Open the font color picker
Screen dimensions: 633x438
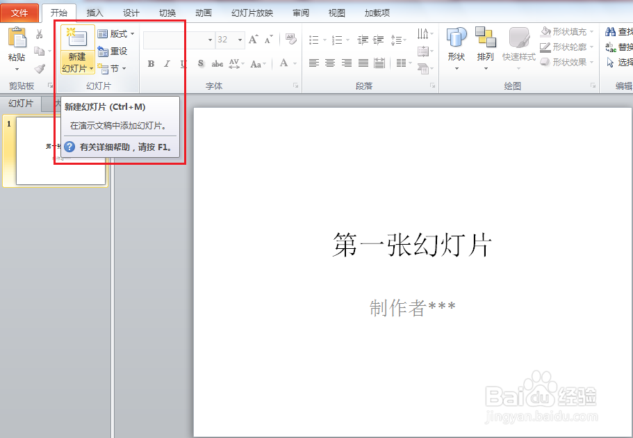click(x=284, y=63)
